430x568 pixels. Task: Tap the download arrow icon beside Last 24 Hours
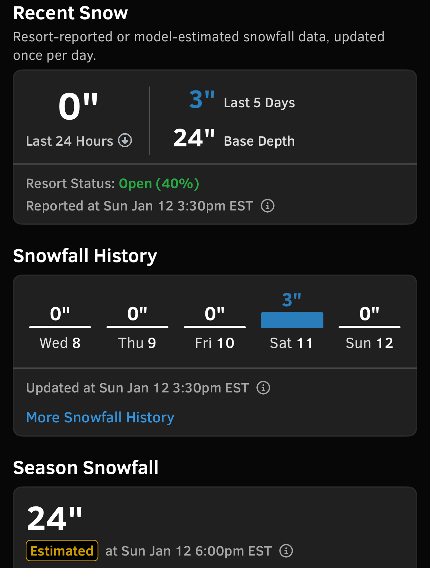[x=125, y=140]
